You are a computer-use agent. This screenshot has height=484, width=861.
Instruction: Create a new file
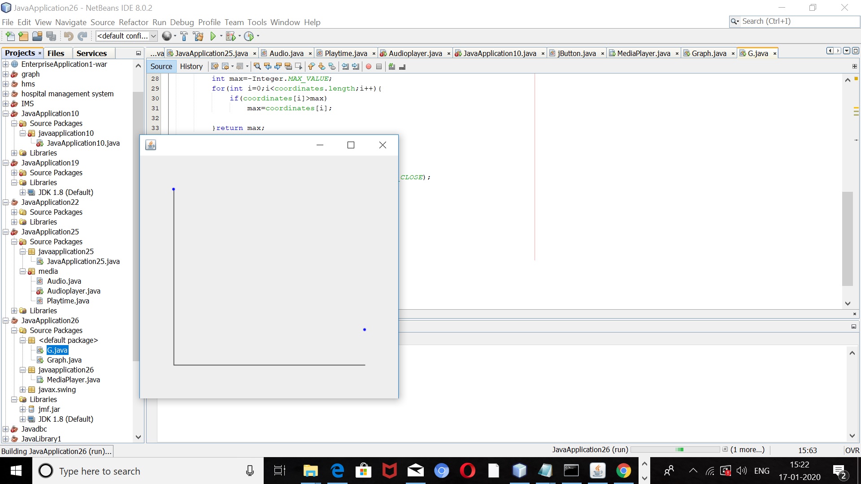click(10, 36)
